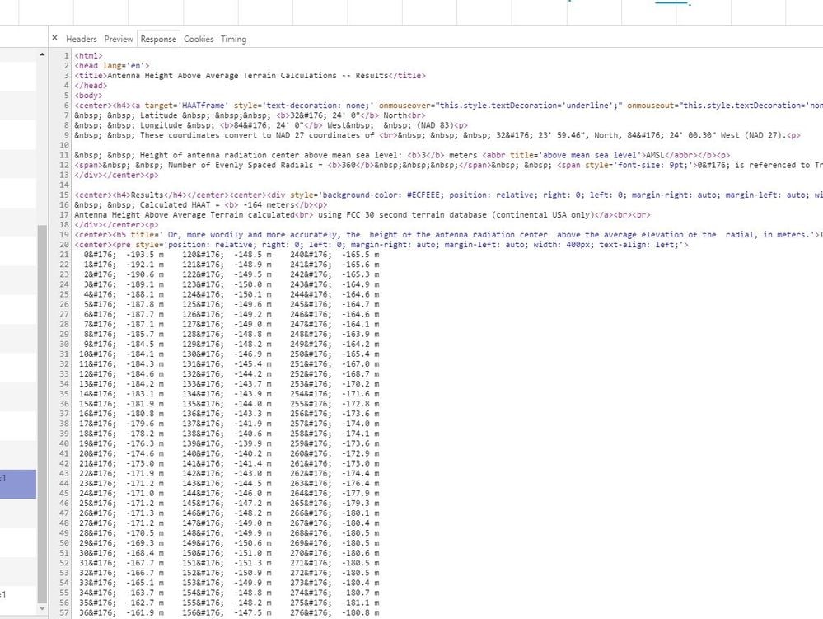Click the value -165.5 m for 240 degrees
The height and width of the screenshot is (619, 823).
(361, 255)
